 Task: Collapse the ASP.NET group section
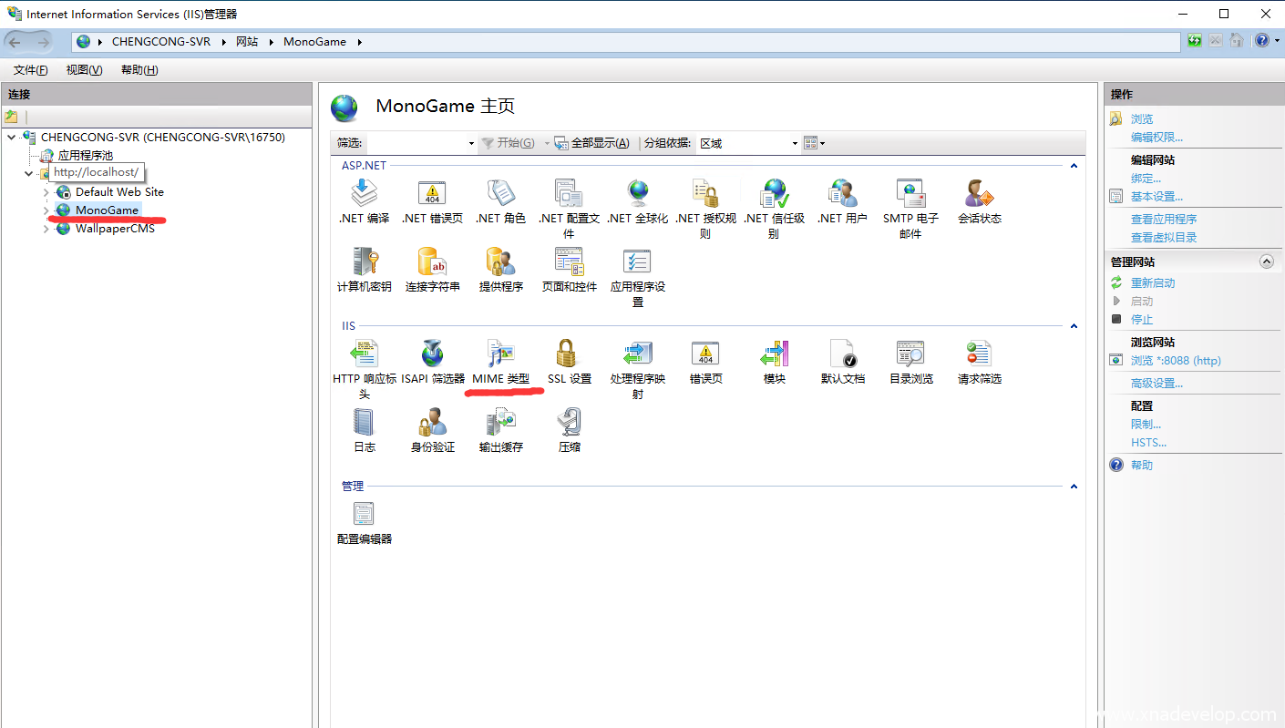(1074, 166)
